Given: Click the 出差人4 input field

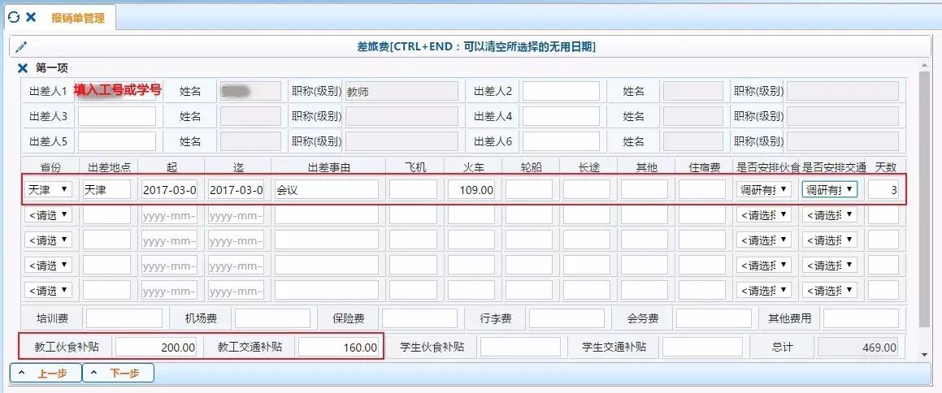Looking at the screenshot, I should pyautogui.click(x=561, y=116).
